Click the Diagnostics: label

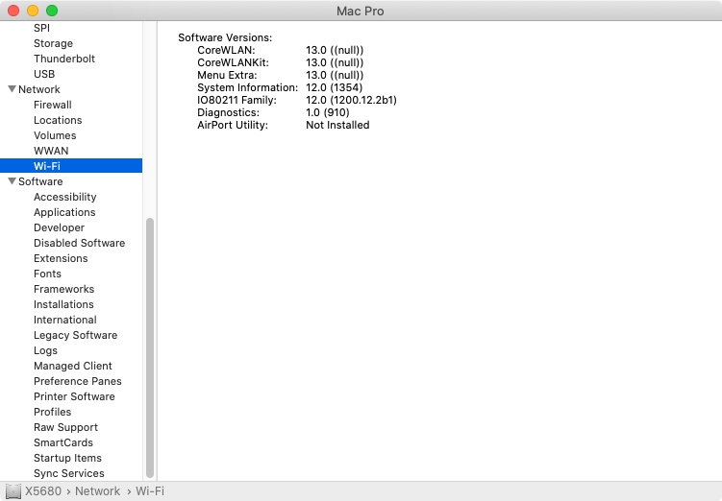click(229, 112)
